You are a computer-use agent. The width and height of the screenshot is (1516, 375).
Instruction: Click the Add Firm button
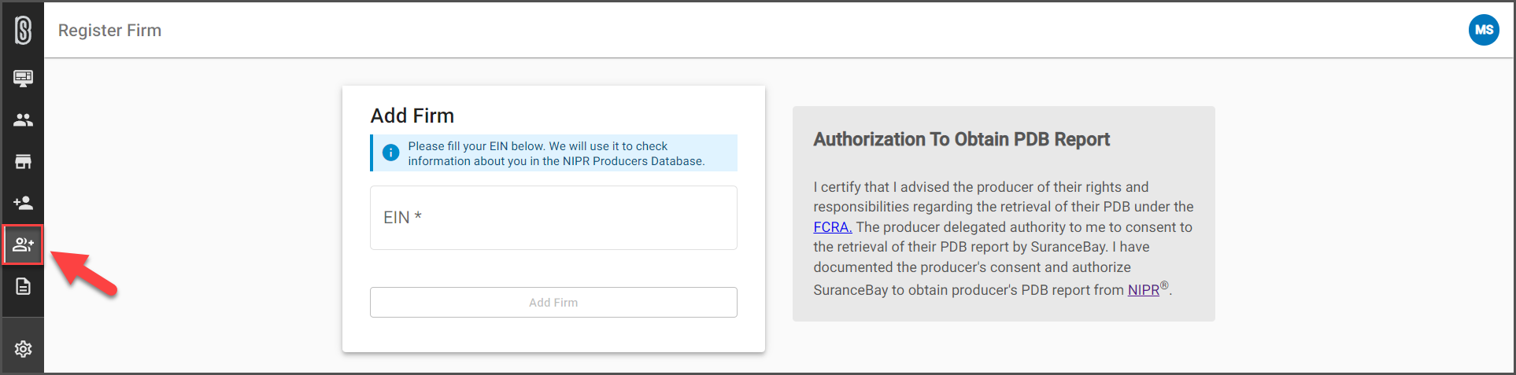pyautogui.click(x=553, y=302)
